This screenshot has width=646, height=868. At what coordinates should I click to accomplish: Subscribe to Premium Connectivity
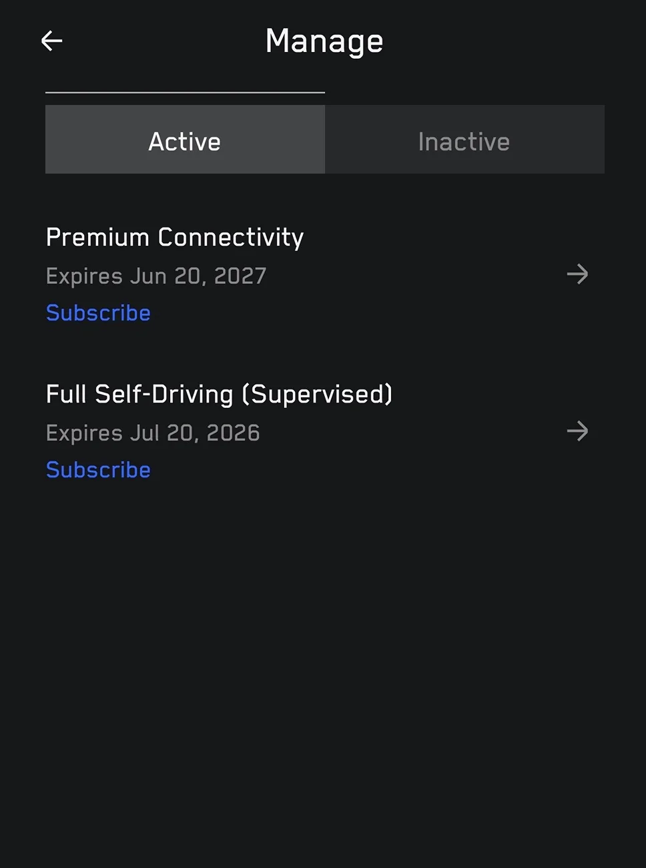tap(98, 312)
